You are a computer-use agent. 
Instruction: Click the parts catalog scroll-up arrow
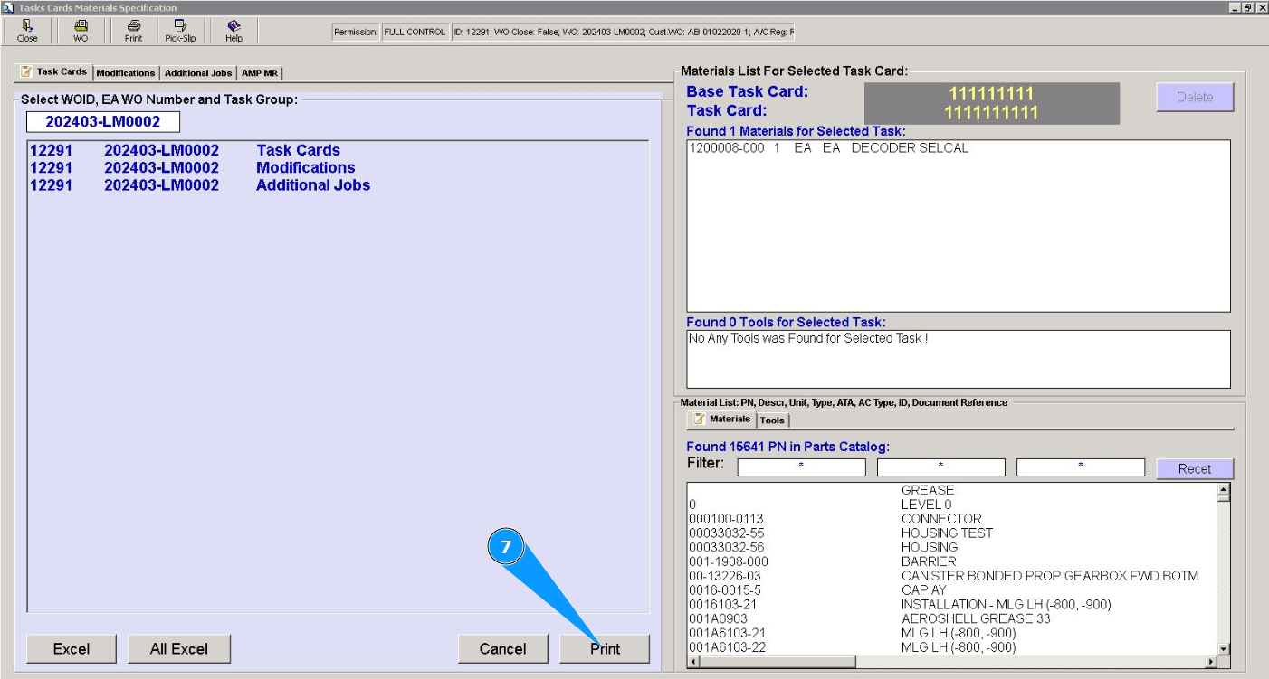(1224, 491)
